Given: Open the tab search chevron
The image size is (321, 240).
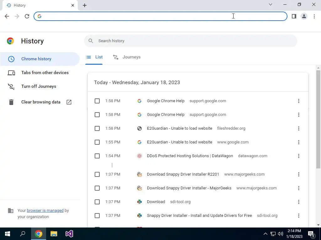Looking at the screenshot, I should (271, 4).
